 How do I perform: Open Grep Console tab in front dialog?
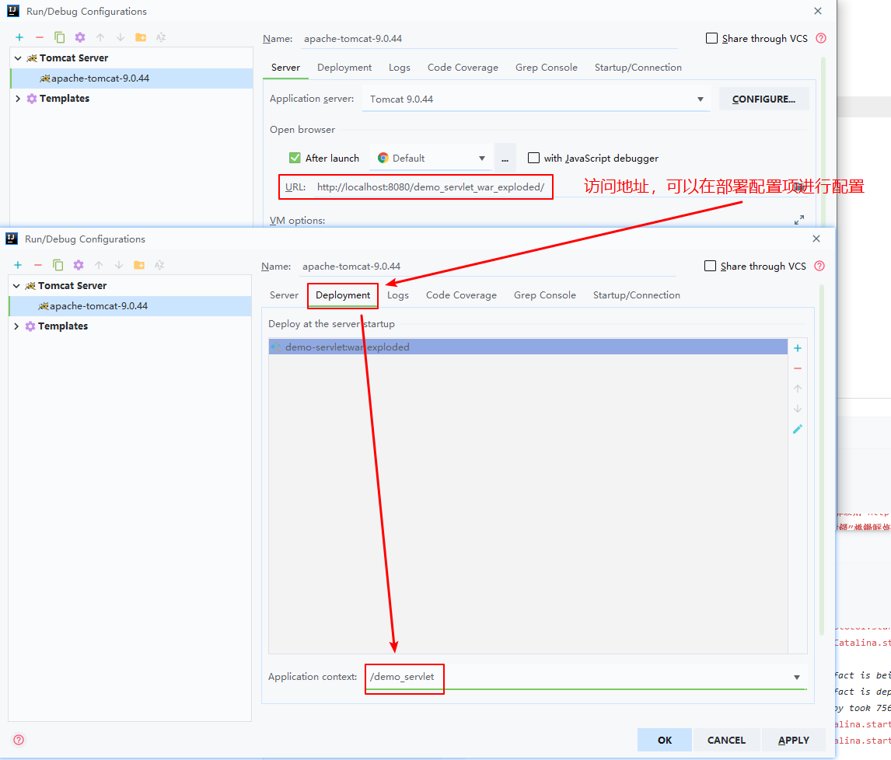[545, 295]
